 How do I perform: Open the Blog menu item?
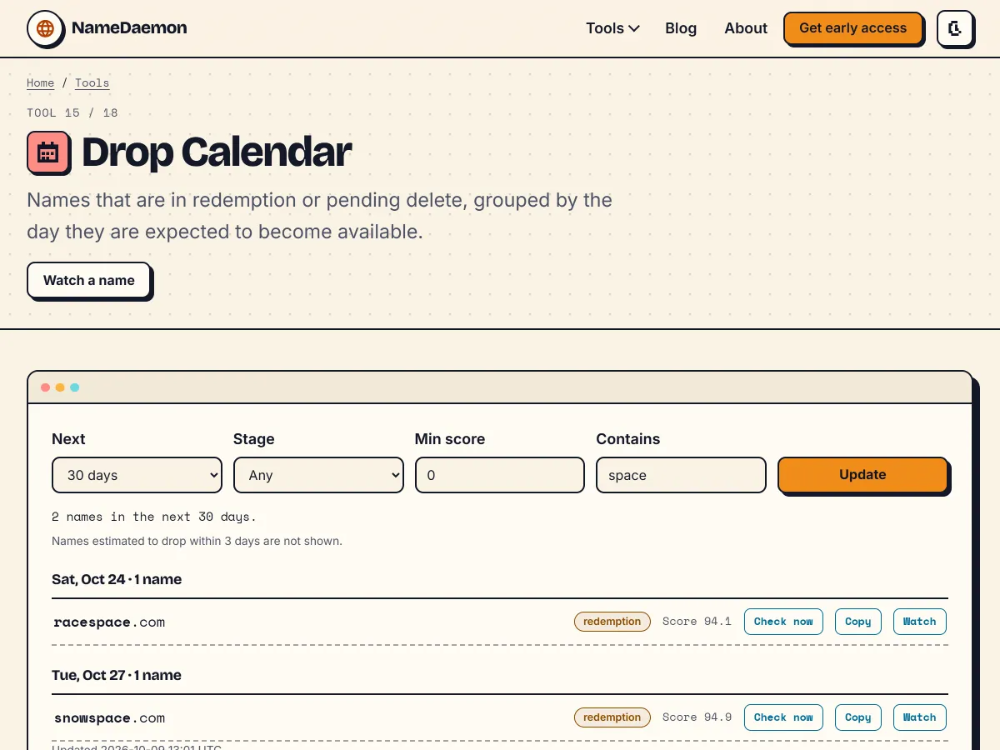pyautogui.click(x=681, y=28)
